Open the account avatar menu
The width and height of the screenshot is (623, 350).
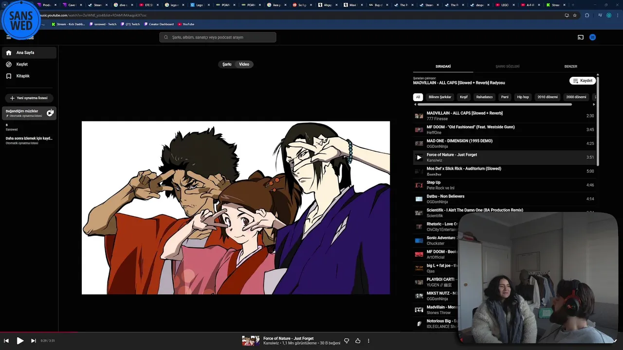(x=592, y=37)
